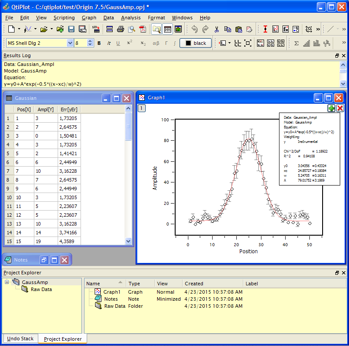Click the Created column header
349x346 pixels.
(x=194, y=284)
